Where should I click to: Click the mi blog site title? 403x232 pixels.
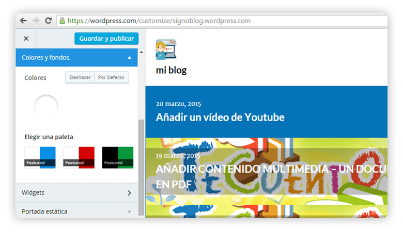pos(171,70)
